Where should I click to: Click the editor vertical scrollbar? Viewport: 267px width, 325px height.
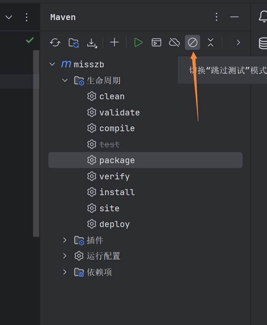point(36,143)
